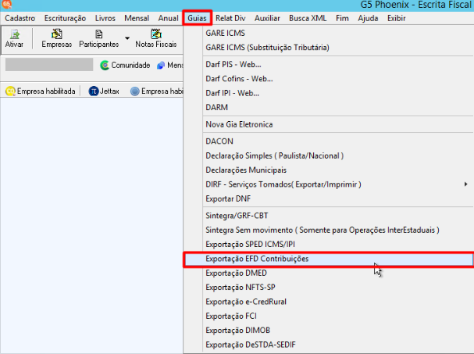Click the Empresa habilitada yellow icon
Viewport: 474px width, 354px height.
pos(10,91)
